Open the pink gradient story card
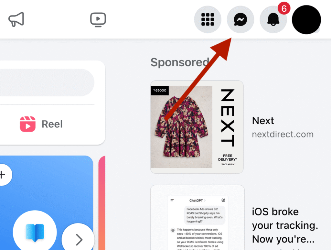Screen dimensions: 331x250 [x=102, y=203]
